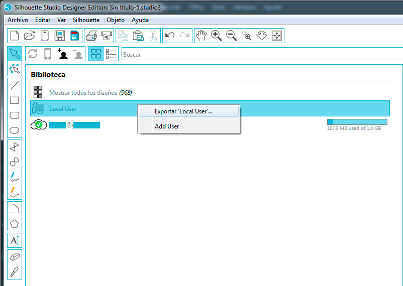Image resolution: width=403 pixels, height=286 pixels.
Task: Switch library to list view
Action: click(x=111, y=54)
